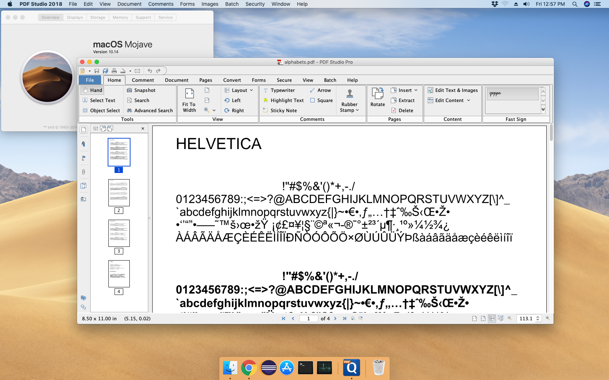Go to previous page arrow
The width and height of the screenshot is (609, 380).
[x=293, y=318]
